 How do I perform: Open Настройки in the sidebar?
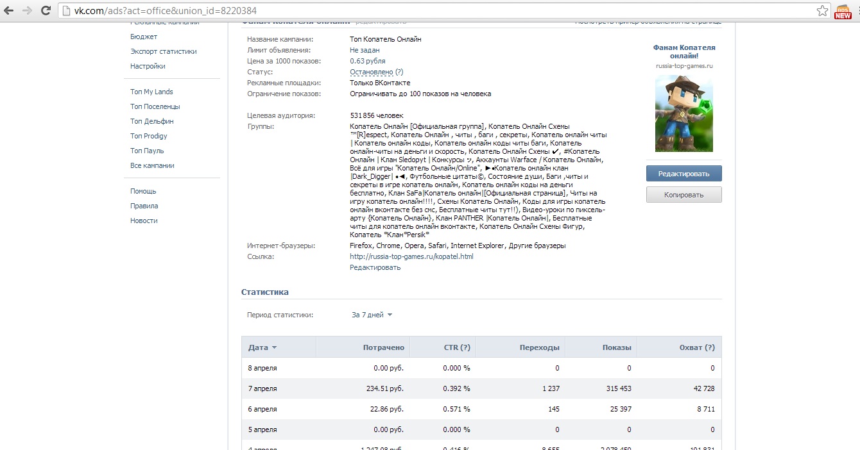(x=148, y=66)
